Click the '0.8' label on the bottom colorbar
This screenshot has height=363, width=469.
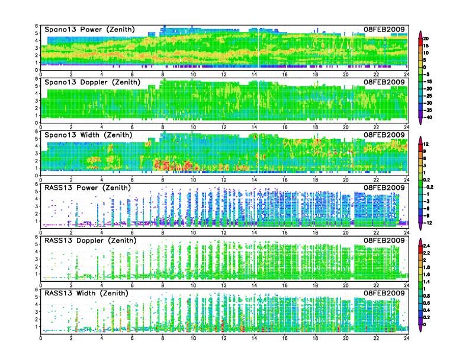426,296
